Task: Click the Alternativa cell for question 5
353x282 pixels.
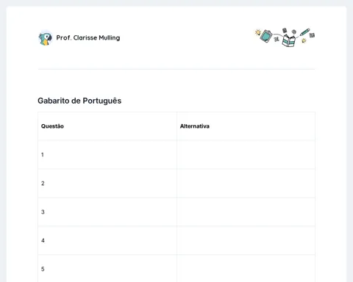Action: (246, 269)
